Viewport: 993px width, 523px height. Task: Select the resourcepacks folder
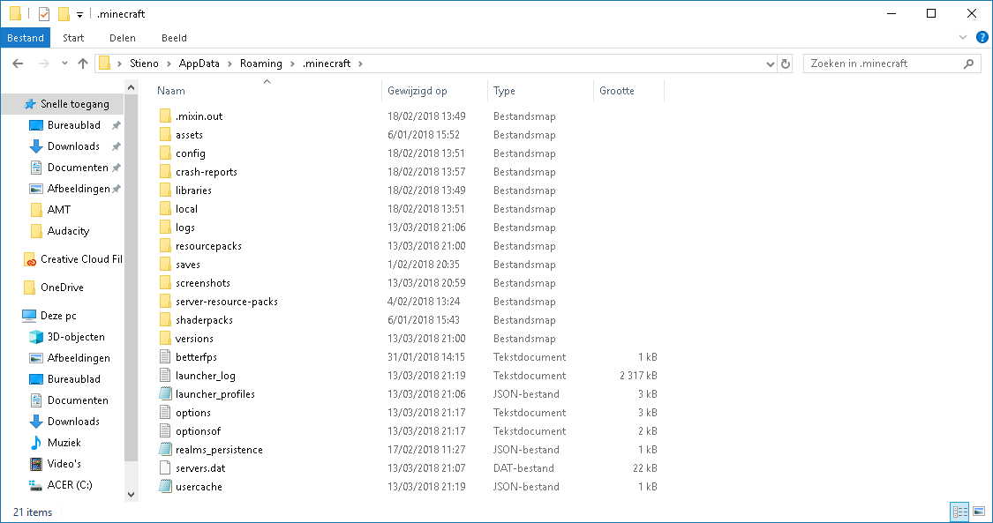[x=208, y=246]
